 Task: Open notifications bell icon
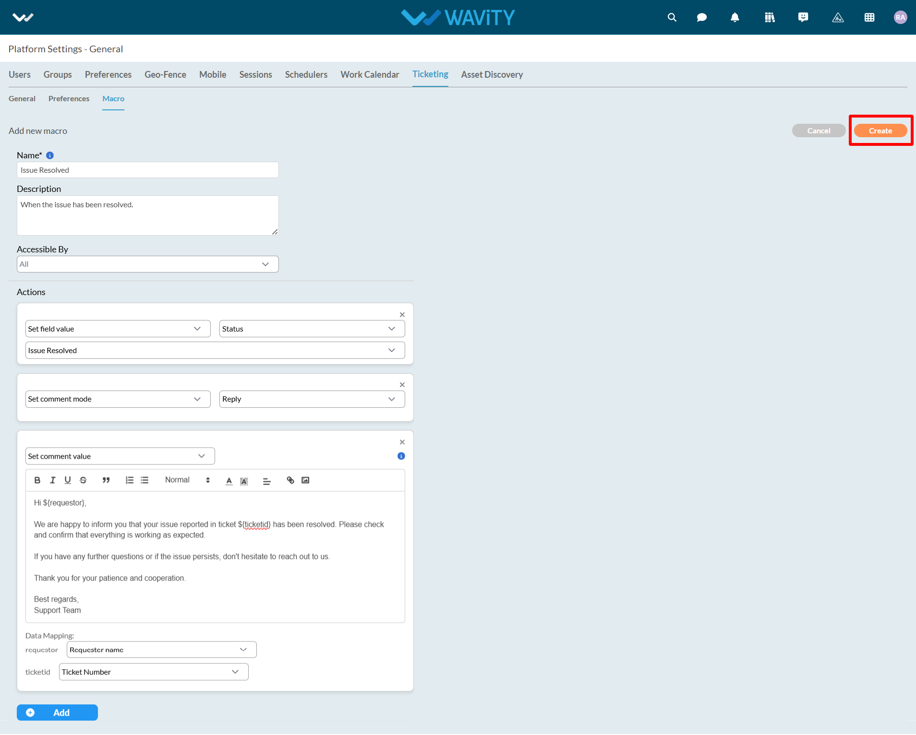pos(735,17)
